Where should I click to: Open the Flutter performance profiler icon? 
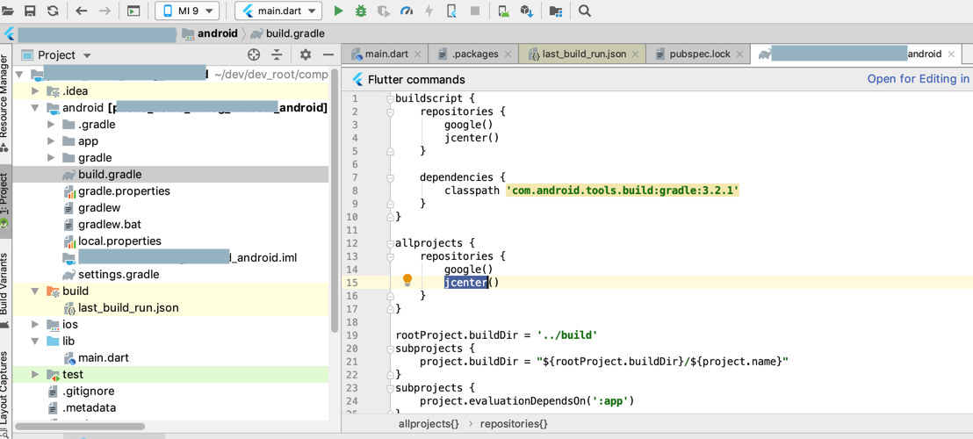pyautogui.click(x=407, y=11)
